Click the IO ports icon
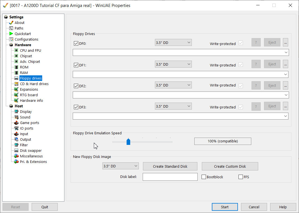The height and width of the screenshot is (213, 299). click(16, 128)
